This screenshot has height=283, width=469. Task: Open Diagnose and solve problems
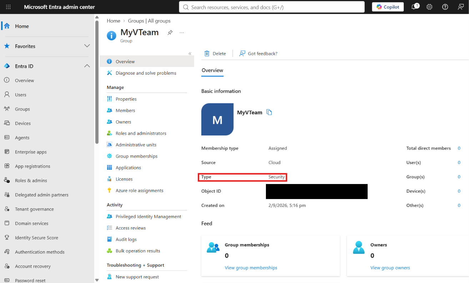coord(147,73)
